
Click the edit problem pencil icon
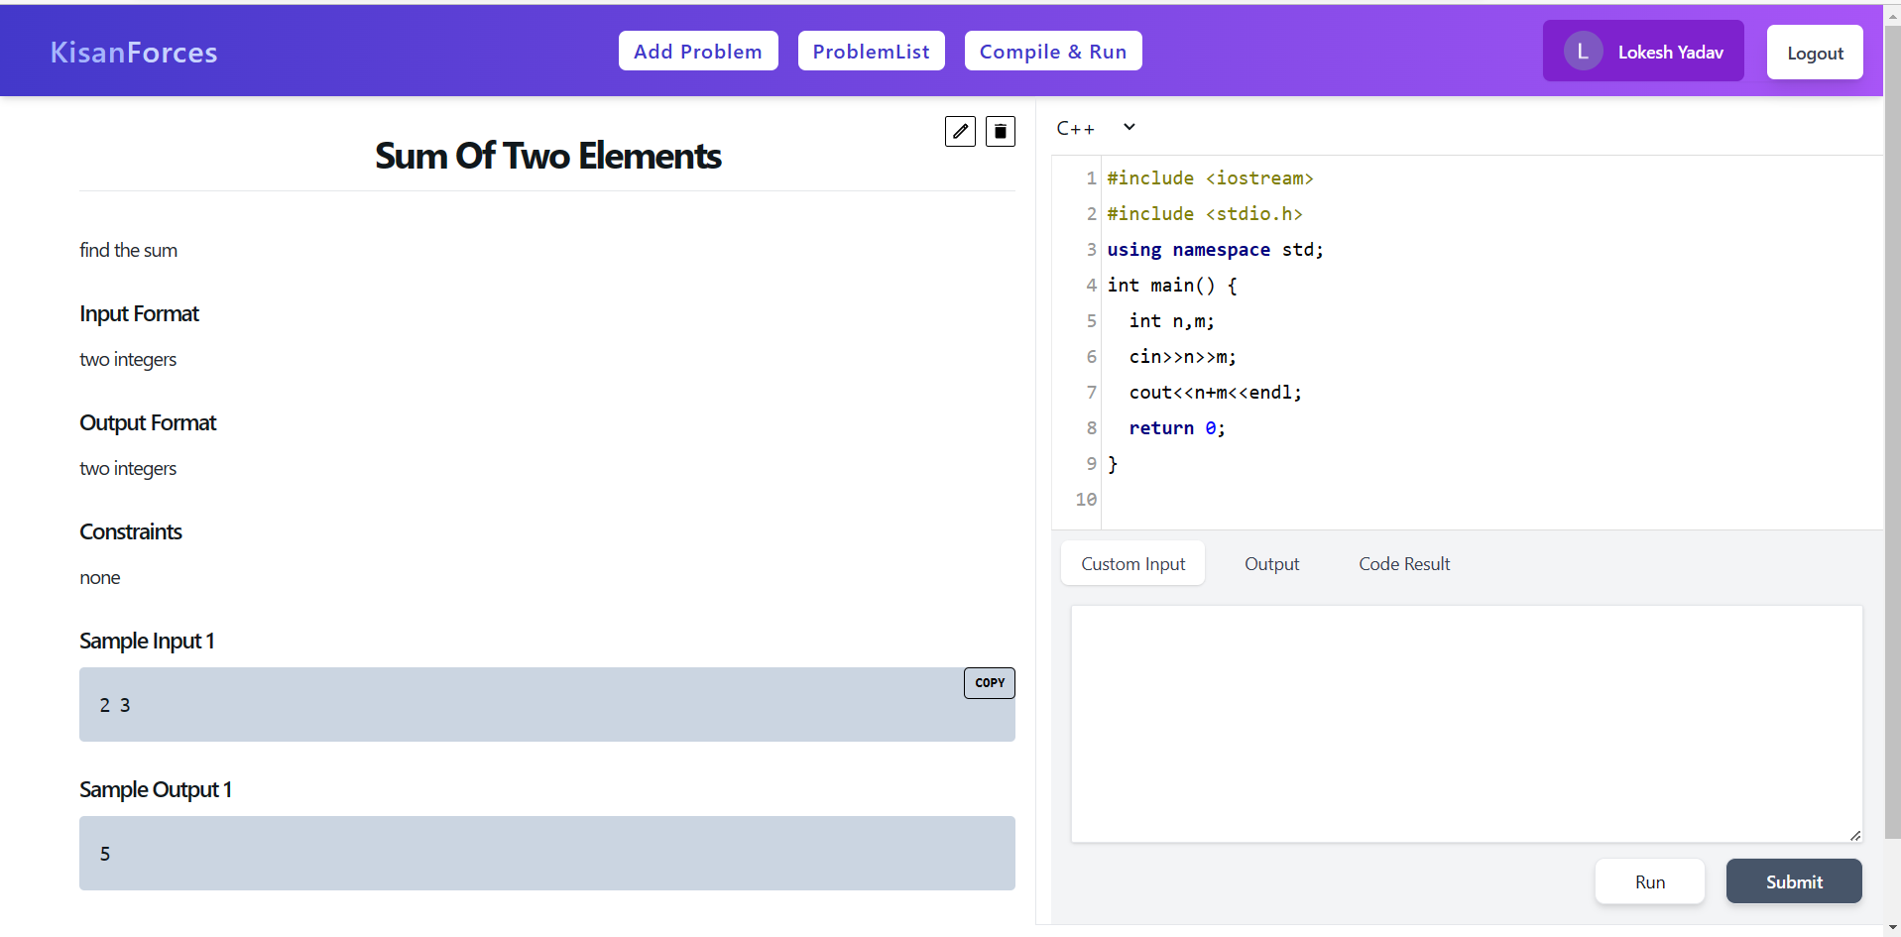959,130
